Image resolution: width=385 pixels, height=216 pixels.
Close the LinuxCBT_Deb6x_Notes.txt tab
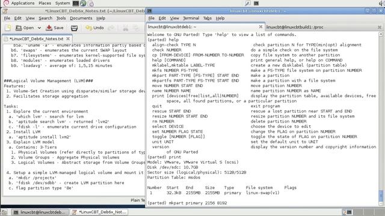[68, 39]
